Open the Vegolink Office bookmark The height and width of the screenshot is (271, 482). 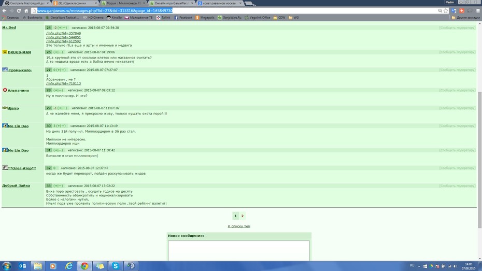pyautogui.click(x=257, y=18)
